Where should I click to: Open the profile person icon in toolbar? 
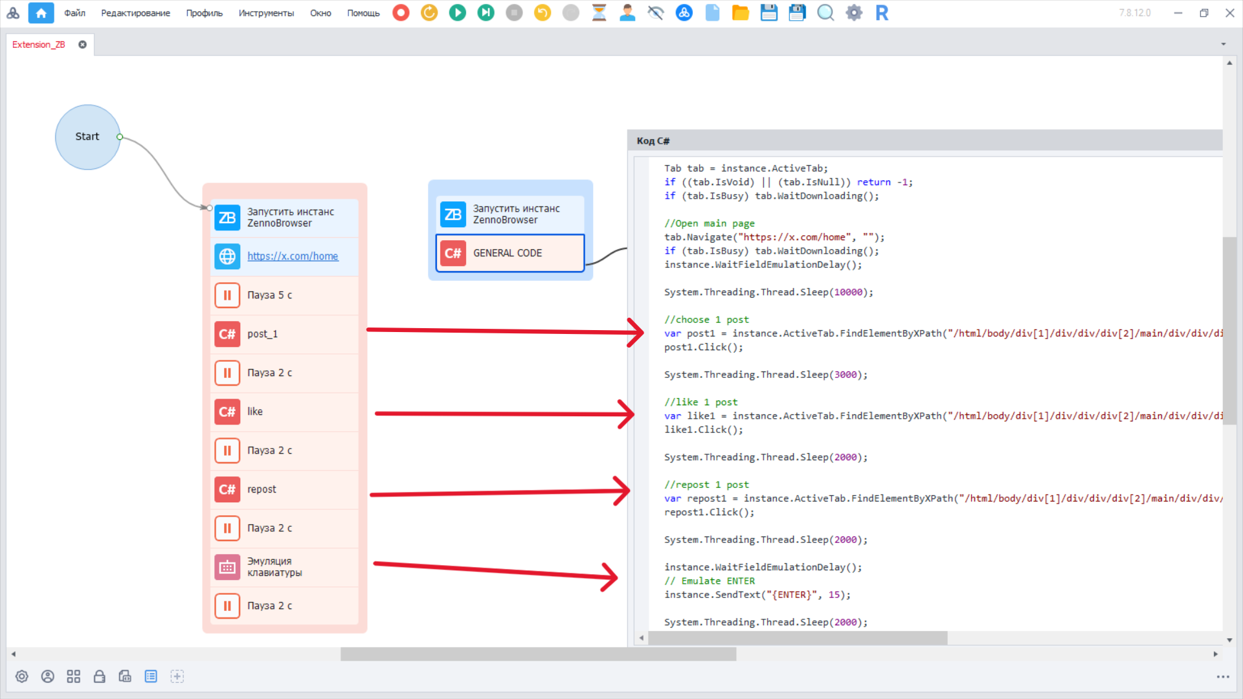[627, 13]
